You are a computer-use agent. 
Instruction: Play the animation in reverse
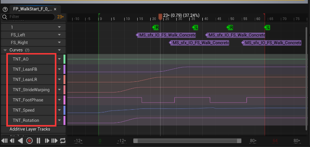coord(21,141)
